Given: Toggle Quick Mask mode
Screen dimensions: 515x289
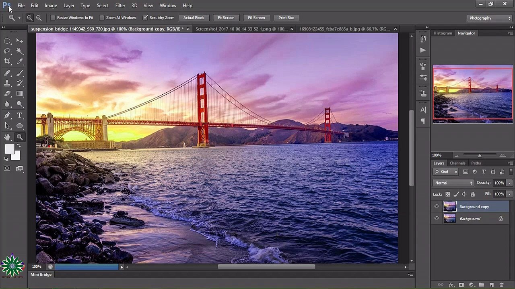Looking at the screenshot, I should click(x=7, y=169).
